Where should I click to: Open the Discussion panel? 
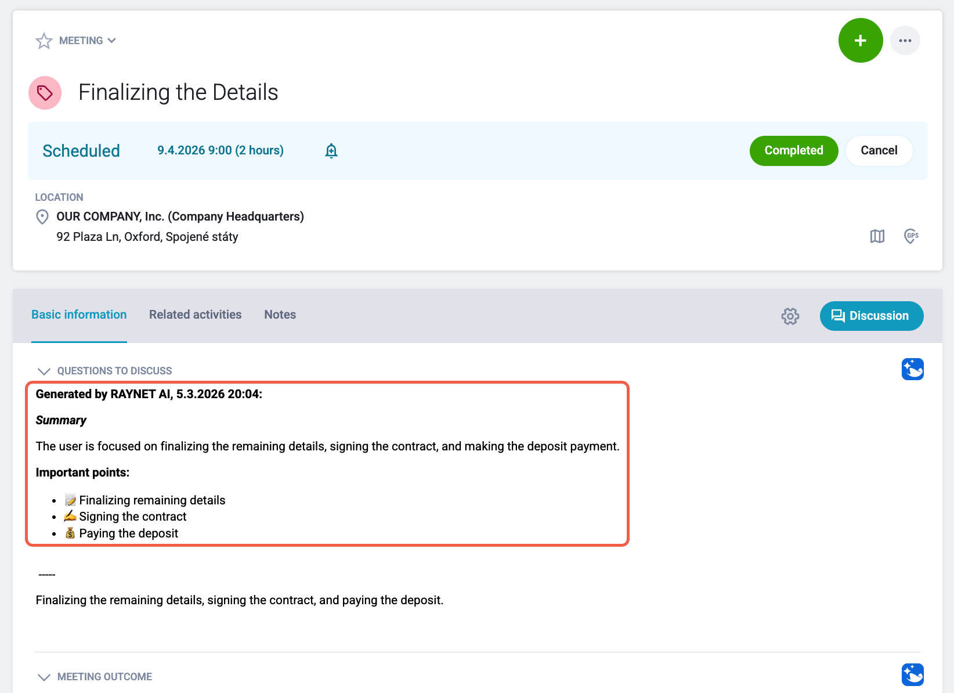pos(872,316)
